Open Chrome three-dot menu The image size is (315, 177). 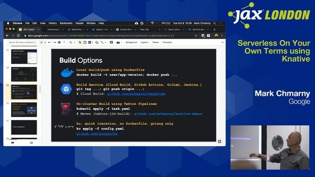(x=222, y=36)
